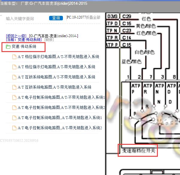Image resolution: width=180 pixels, height=175 pixels.
Task: Click the C29 connector pin label
Action: [127, 16]
